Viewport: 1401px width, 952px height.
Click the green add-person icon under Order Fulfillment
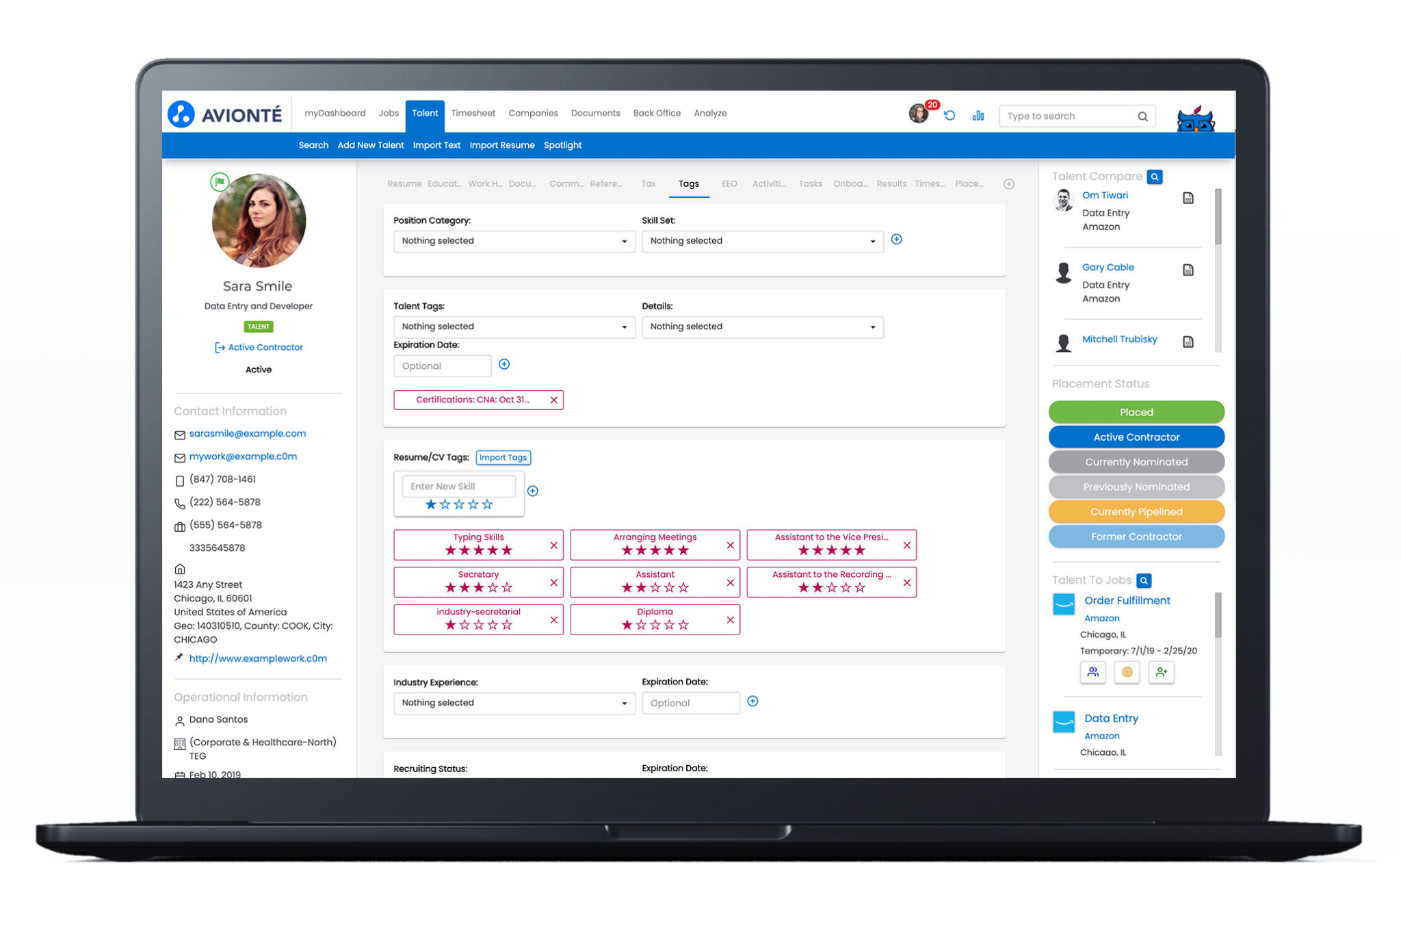tap(1161, 673)
